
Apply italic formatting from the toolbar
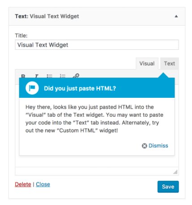coord(36,76)
